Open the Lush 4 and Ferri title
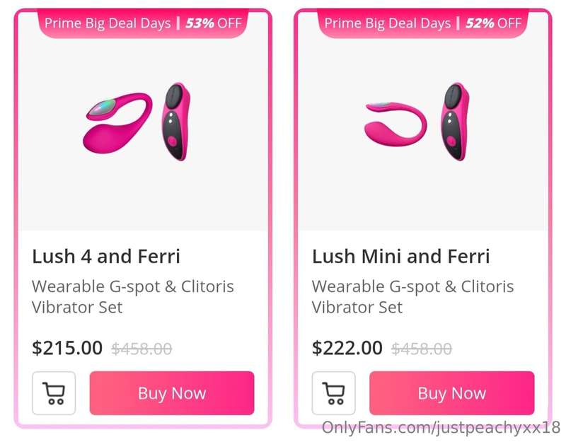This screenshot has height=442, width=566. pos(105,257)
